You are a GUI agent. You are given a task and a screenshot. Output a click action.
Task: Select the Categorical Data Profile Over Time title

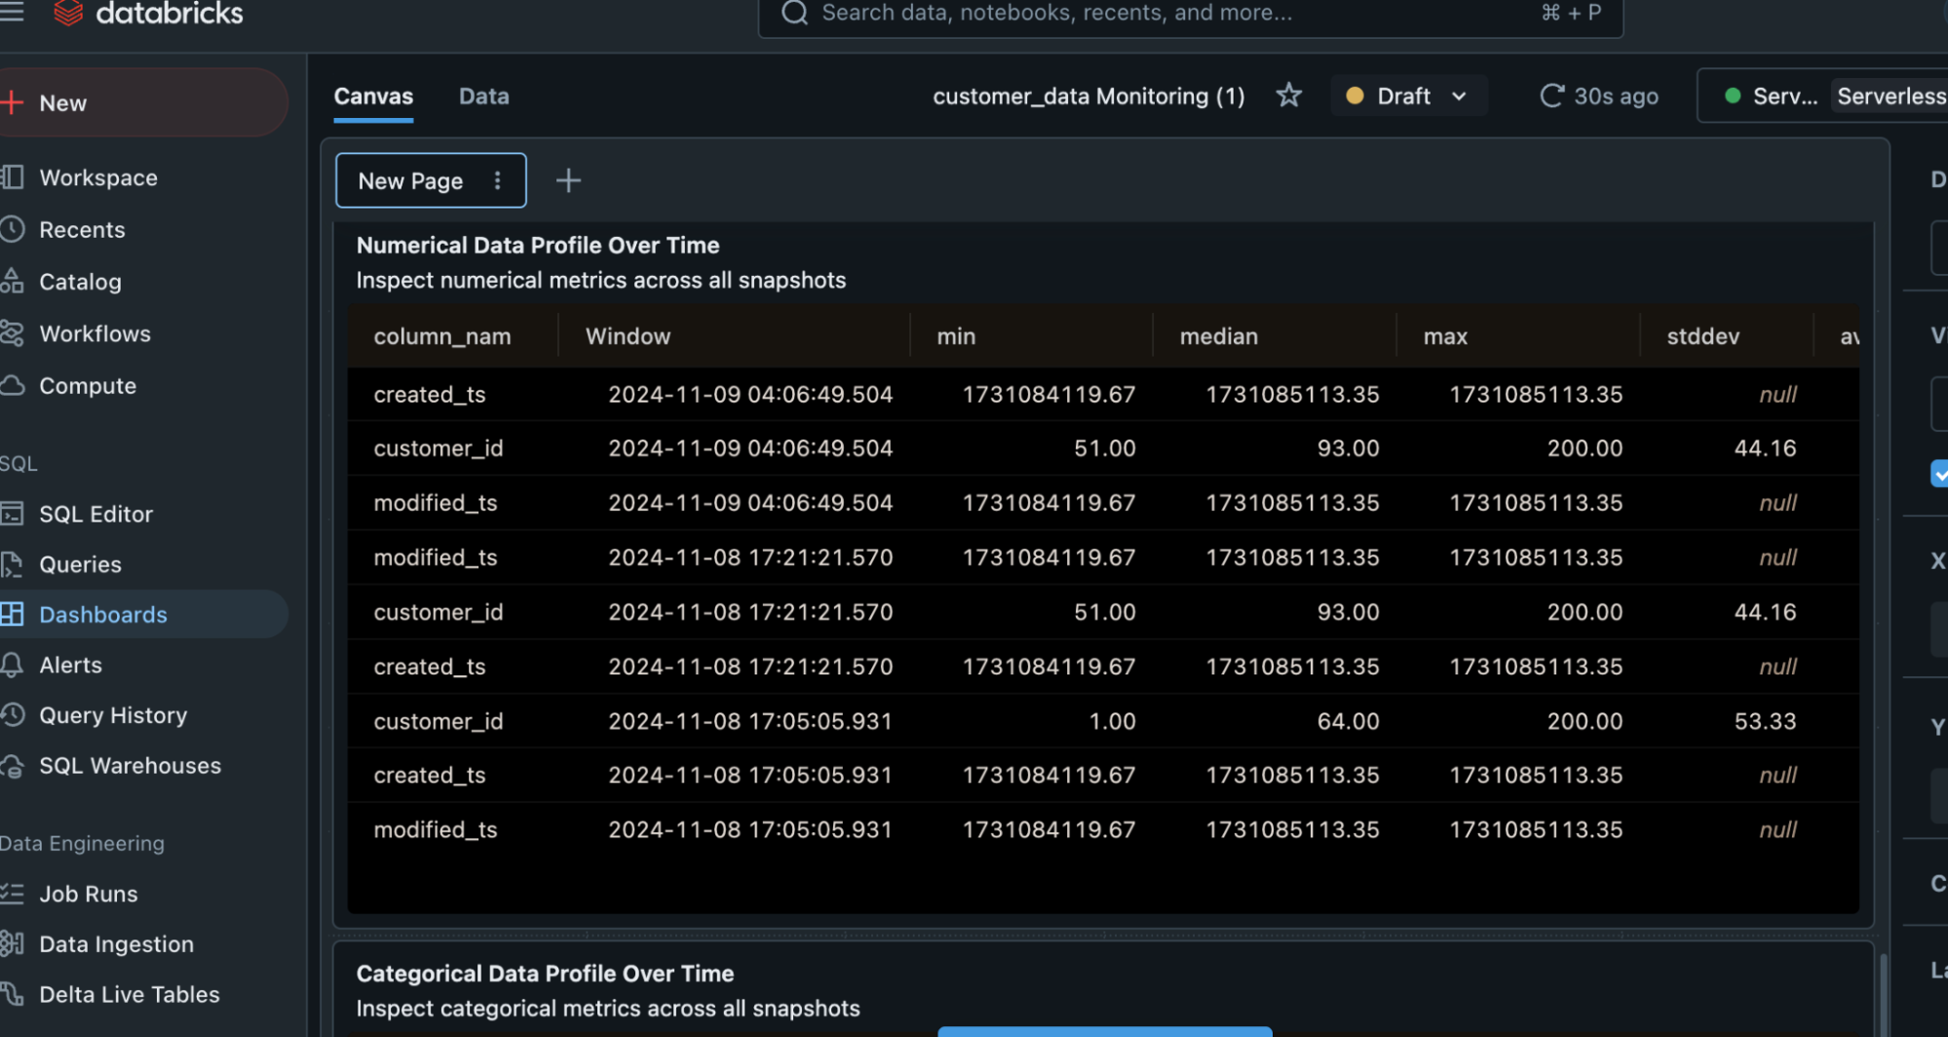[545, 974]
